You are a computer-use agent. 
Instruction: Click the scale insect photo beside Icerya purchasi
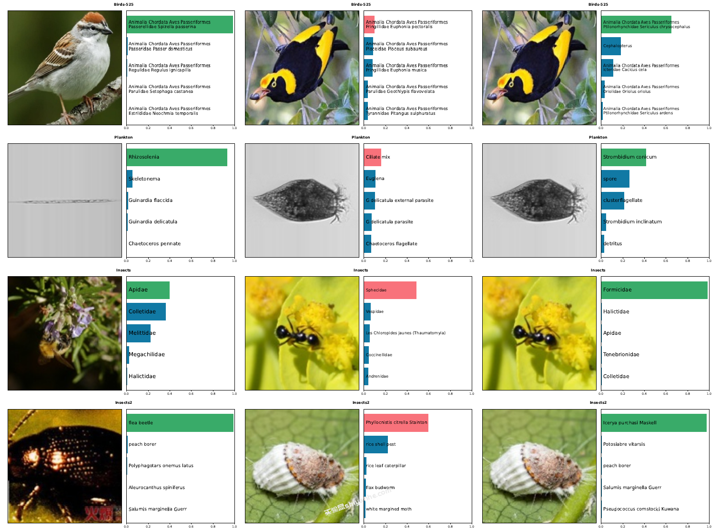coord(539,466)
